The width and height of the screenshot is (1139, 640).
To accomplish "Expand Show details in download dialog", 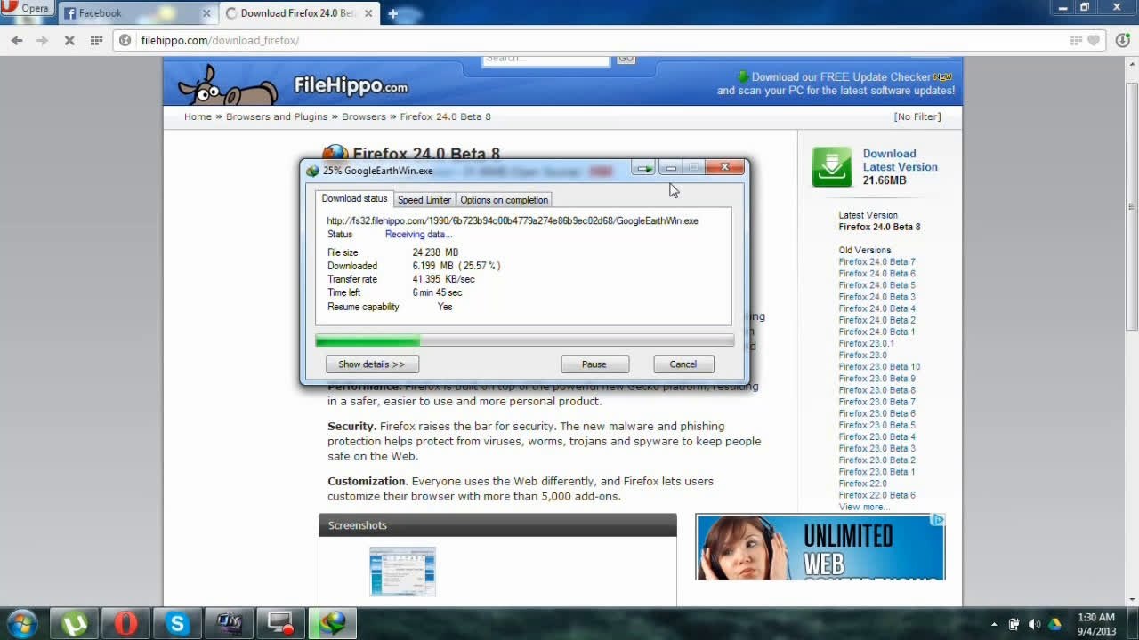I will 372,364.
